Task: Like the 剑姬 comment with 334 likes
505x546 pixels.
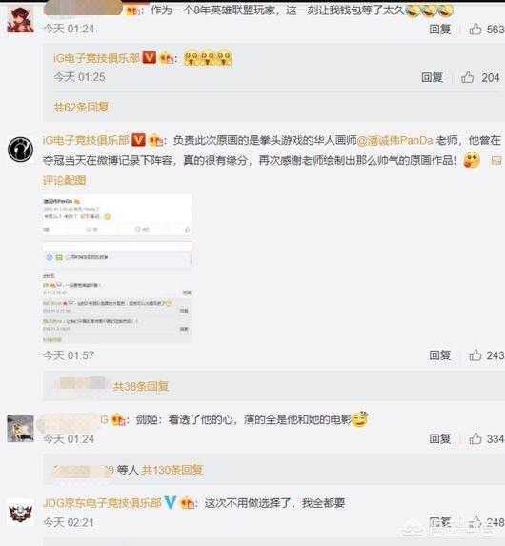Action: [x=475, y=438]
